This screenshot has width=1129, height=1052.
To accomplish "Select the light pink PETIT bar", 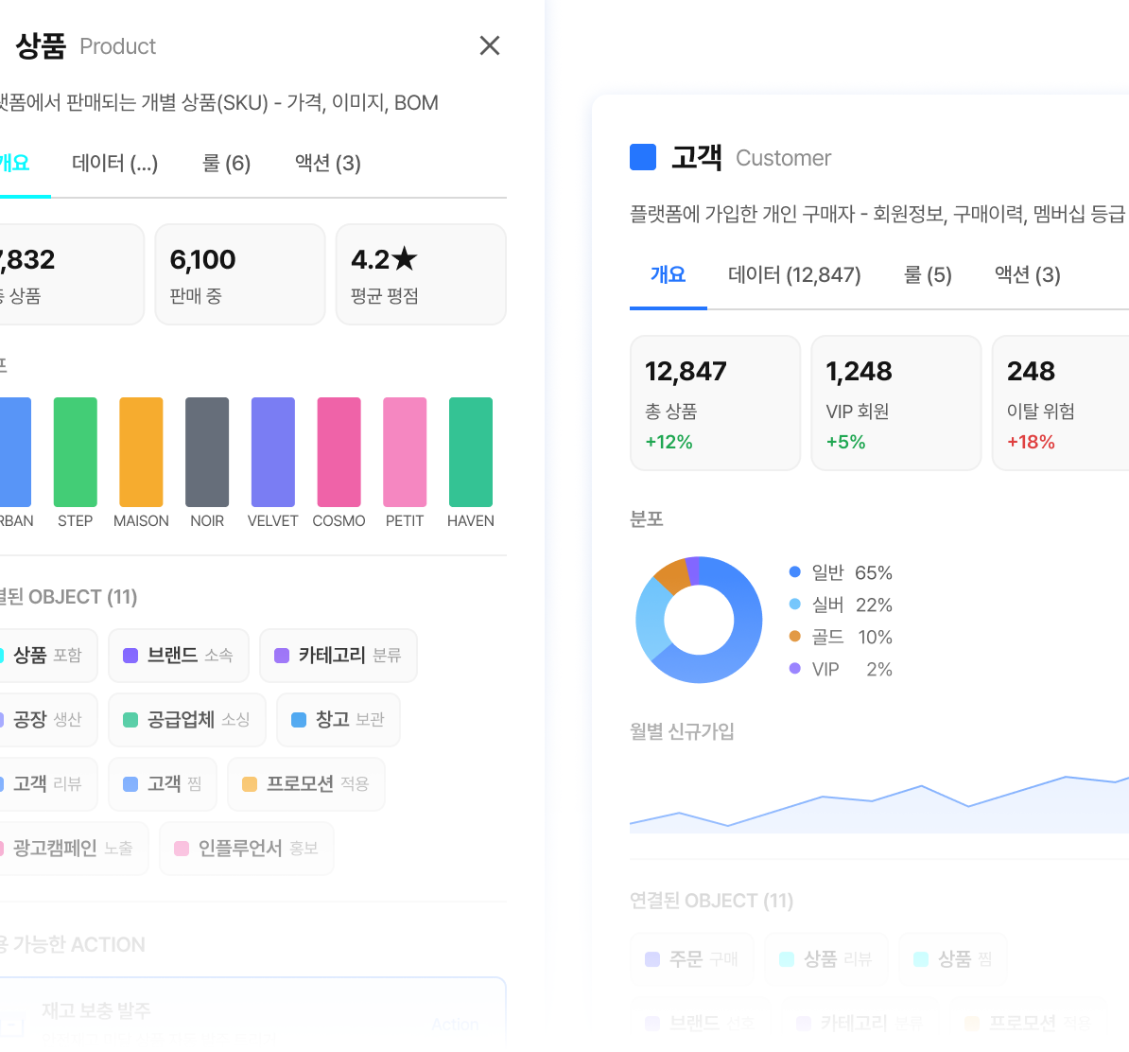I will coord(405,452).
